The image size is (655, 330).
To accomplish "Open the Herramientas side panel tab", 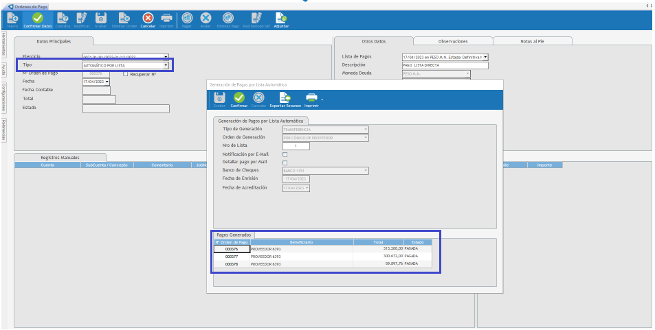I will pyautogui.click(x=3, y=44).
